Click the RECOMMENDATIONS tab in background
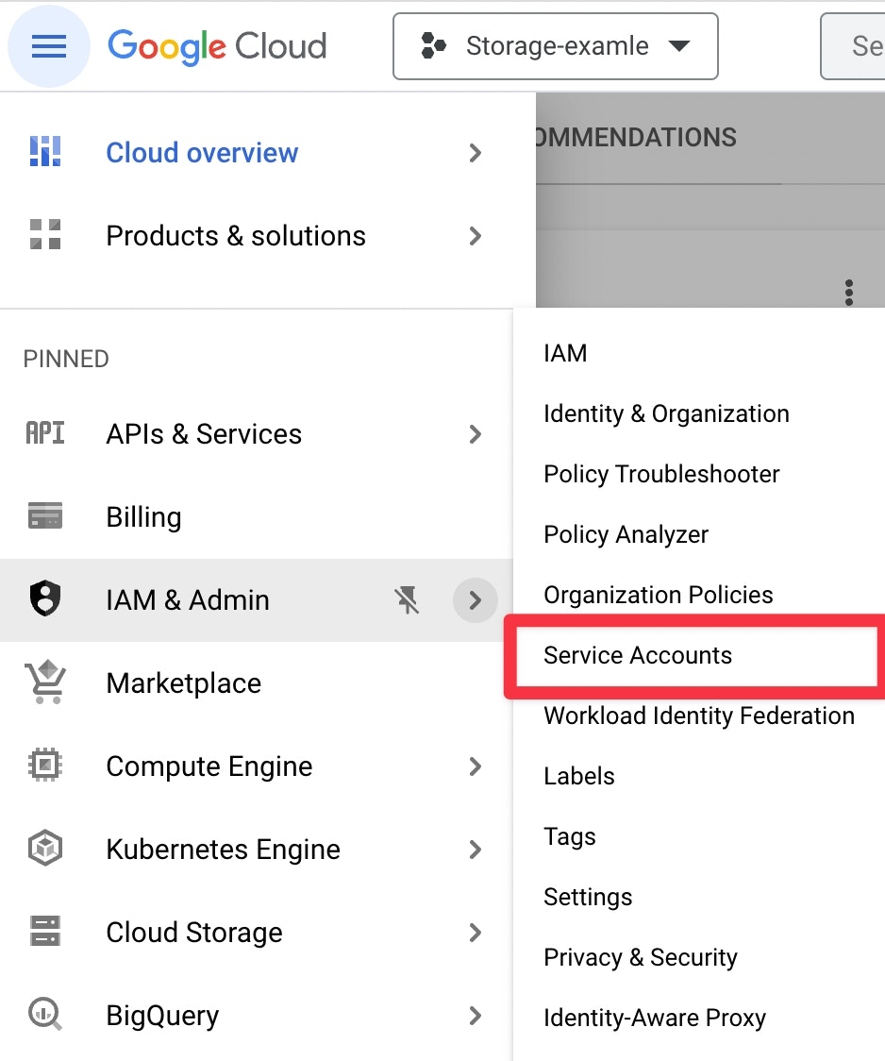885x1061 pixels. point(636,138)
